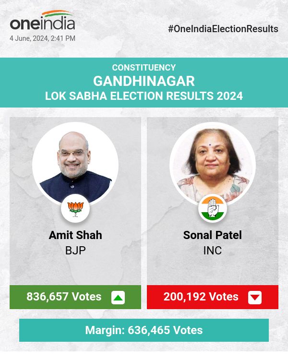The width and height of the screenshot is (288, 360).
Task: Click the red down arrow icon
Action: (255, 298)
